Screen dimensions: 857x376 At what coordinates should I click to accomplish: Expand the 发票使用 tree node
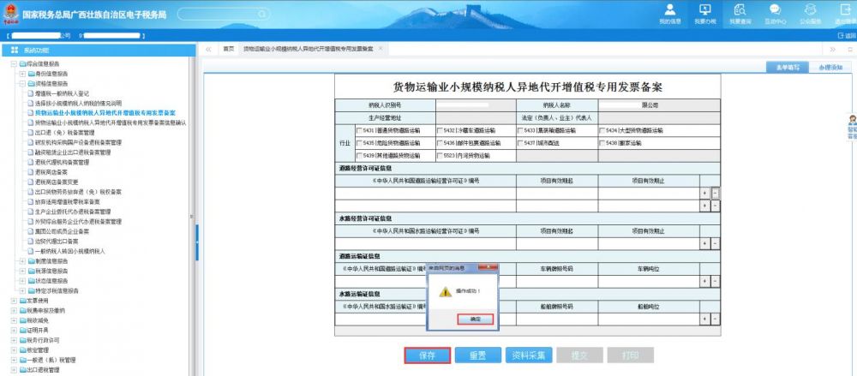click(x=13, y=301)
